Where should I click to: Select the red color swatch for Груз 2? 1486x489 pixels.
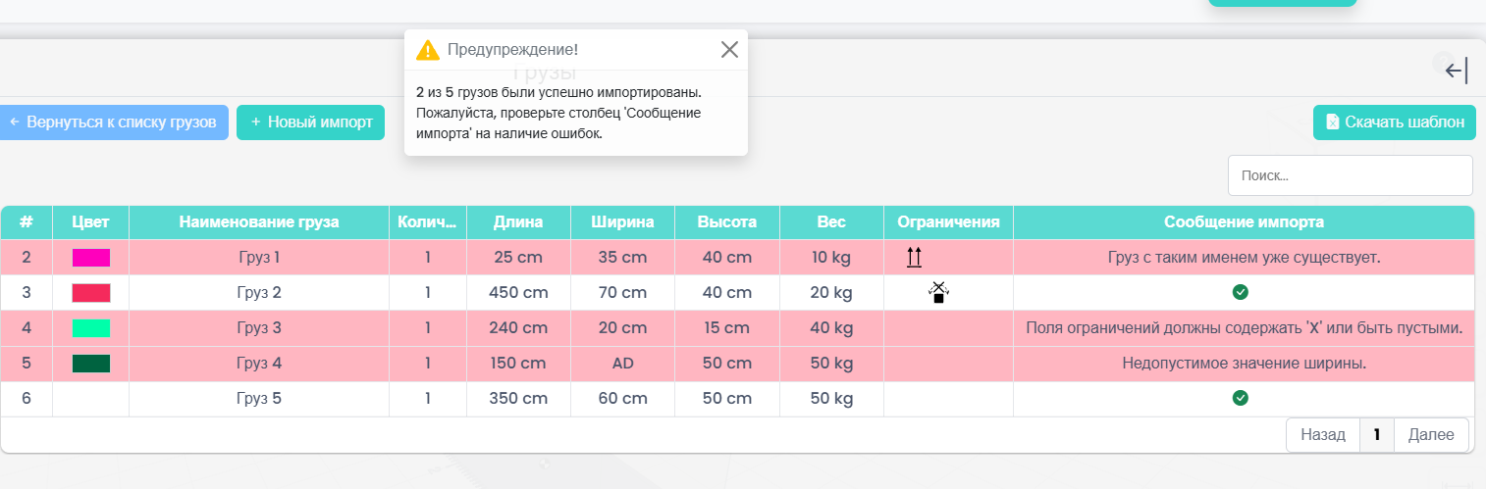coord(90,293)
